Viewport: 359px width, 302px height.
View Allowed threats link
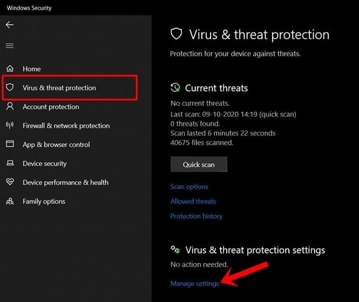193,202
